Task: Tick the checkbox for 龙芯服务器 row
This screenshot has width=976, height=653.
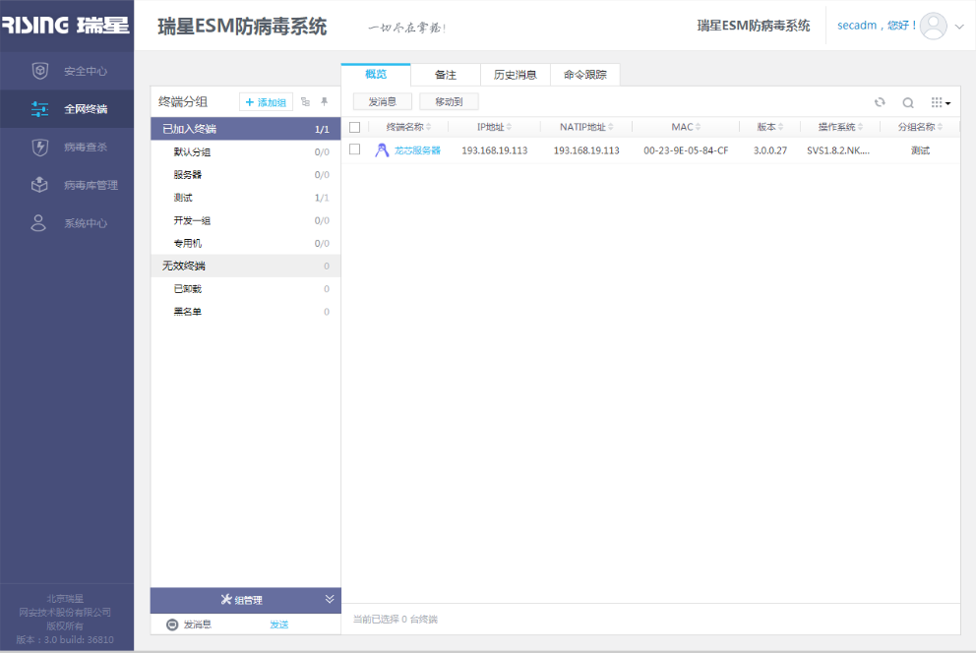Action: tap(355, 149)
